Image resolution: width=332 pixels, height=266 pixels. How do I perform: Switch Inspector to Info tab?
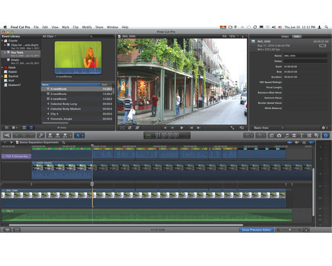[x=297, y=37]
